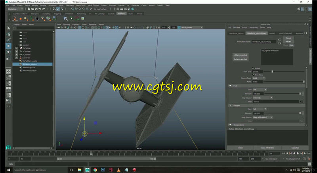This screenshot has width=317, height=173.
Task: Click the Detach selected button
Action: [x=241, y=59]
